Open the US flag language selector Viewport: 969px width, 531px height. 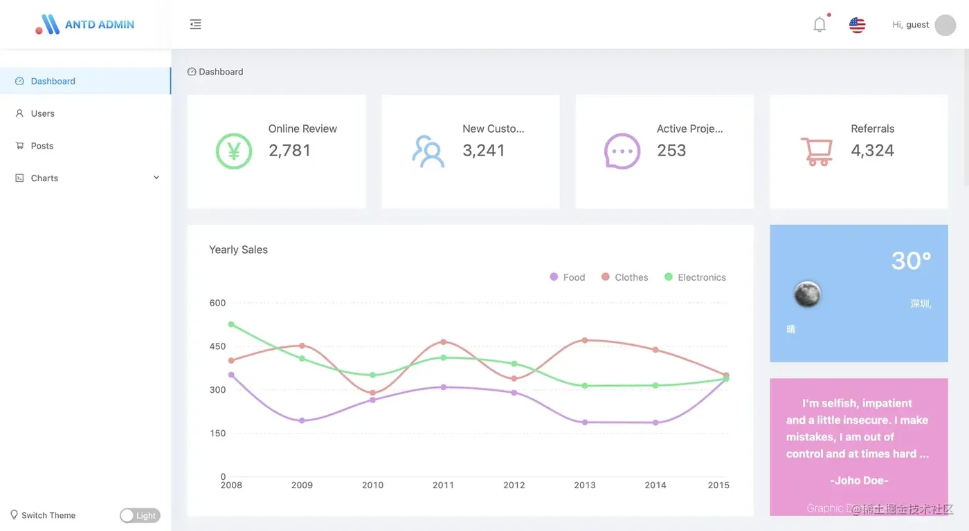pos(857,25)
